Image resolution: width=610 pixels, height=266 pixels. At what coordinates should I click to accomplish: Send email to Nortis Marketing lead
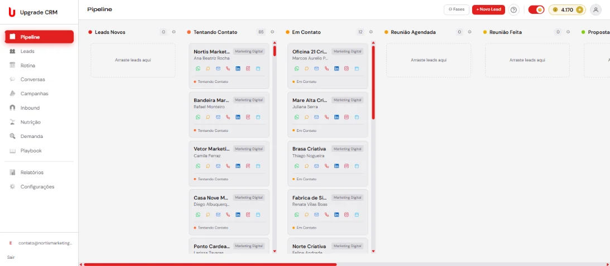tap(218, 68)
